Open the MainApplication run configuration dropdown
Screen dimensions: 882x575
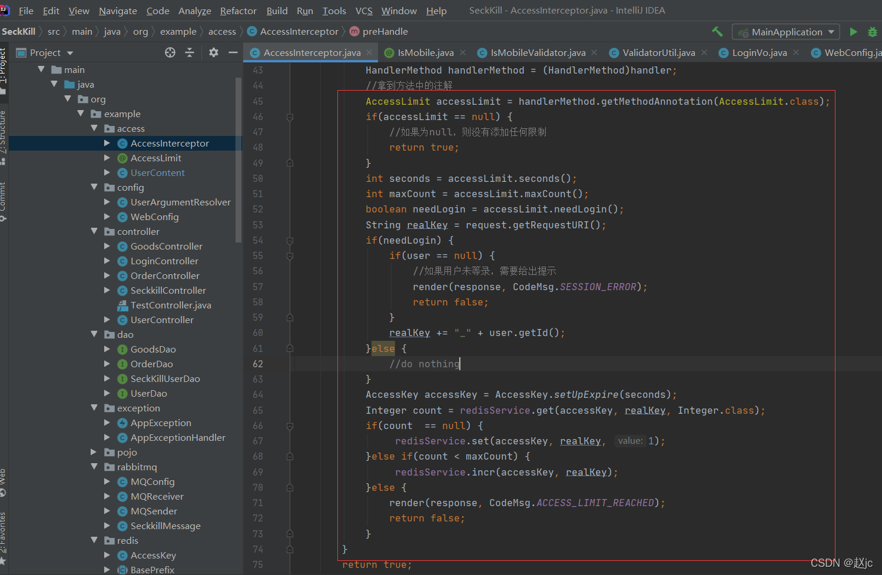pyautogui.click(x=786, y=32)
